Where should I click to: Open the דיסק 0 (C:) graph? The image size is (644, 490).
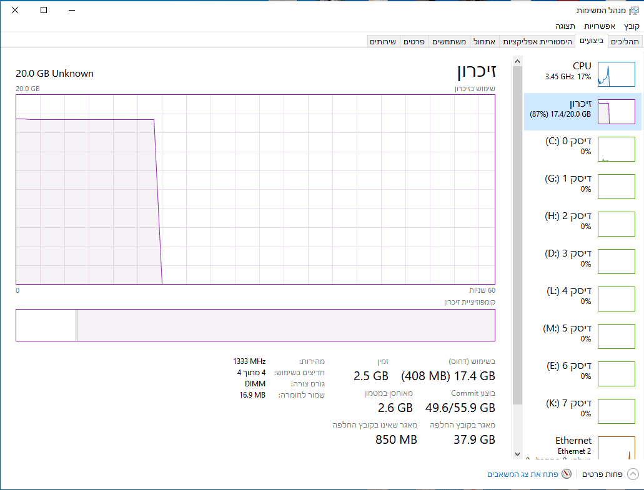click(x=616, y=149)
